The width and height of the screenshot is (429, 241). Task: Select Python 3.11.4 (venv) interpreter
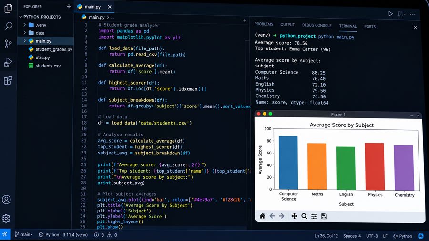click(x=63, y=235)
